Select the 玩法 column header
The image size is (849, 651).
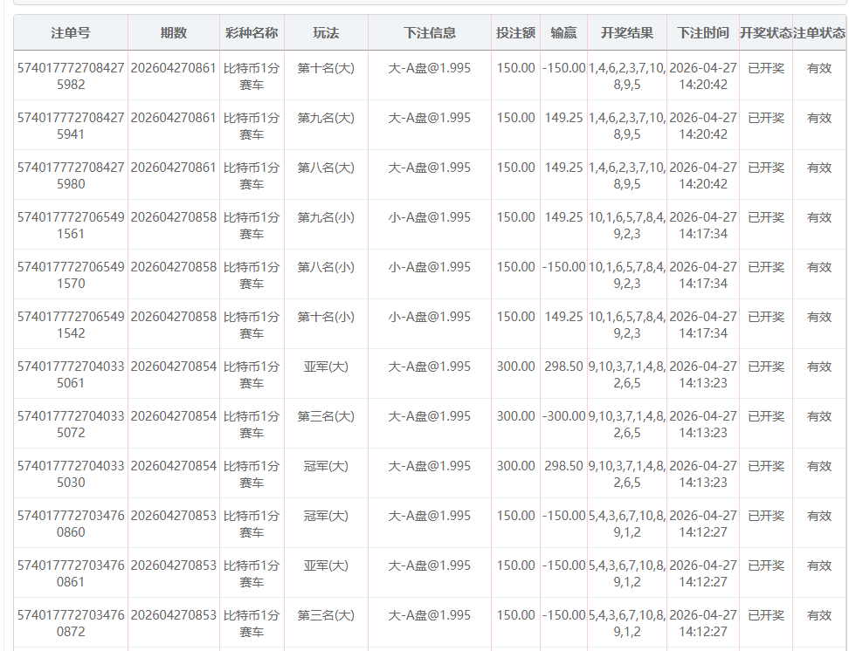(x=326, y=33)
